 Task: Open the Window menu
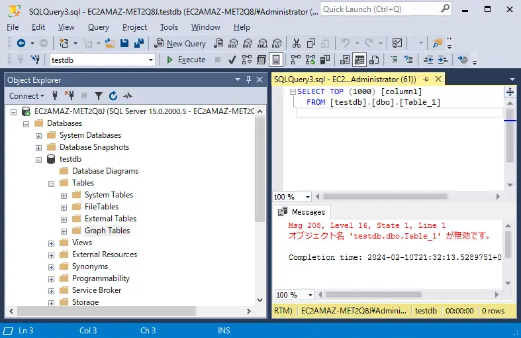coord(206,27)
